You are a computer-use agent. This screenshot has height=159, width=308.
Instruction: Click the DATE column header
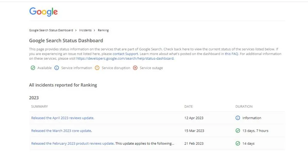coord(189,107)
